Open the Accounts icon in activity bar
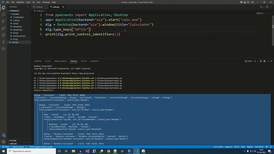274x154 pixels. coord(3,135)
